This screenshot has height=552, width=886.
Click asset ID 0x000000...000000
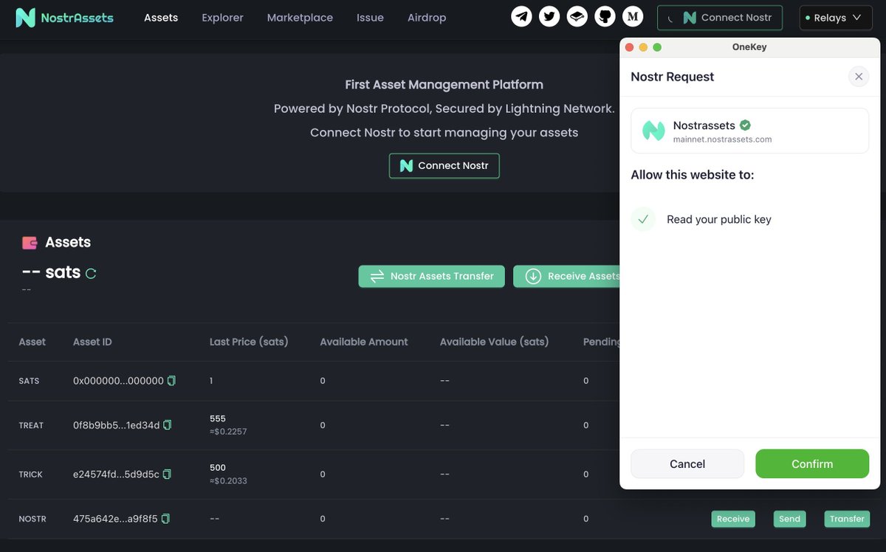pyautogui.click(x=118, y=381)
